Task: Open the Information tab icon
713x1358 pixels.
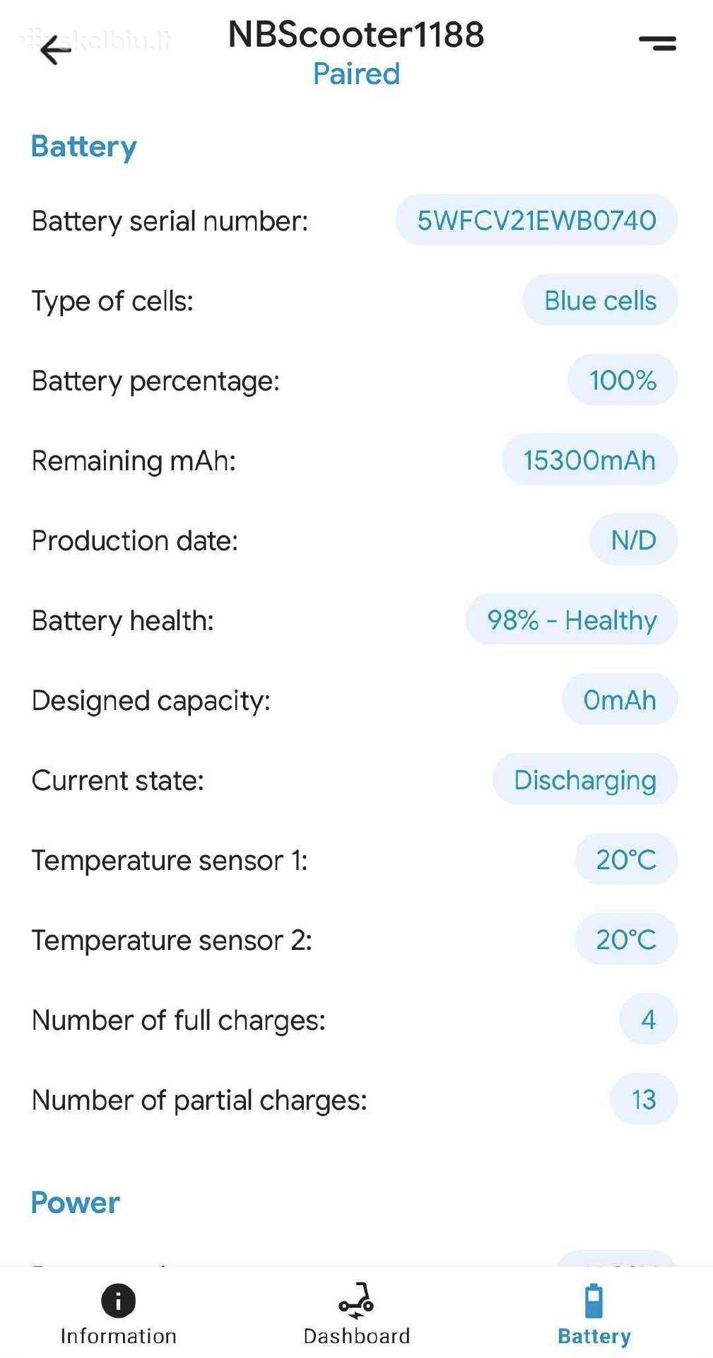Action: click(118, 1300)
